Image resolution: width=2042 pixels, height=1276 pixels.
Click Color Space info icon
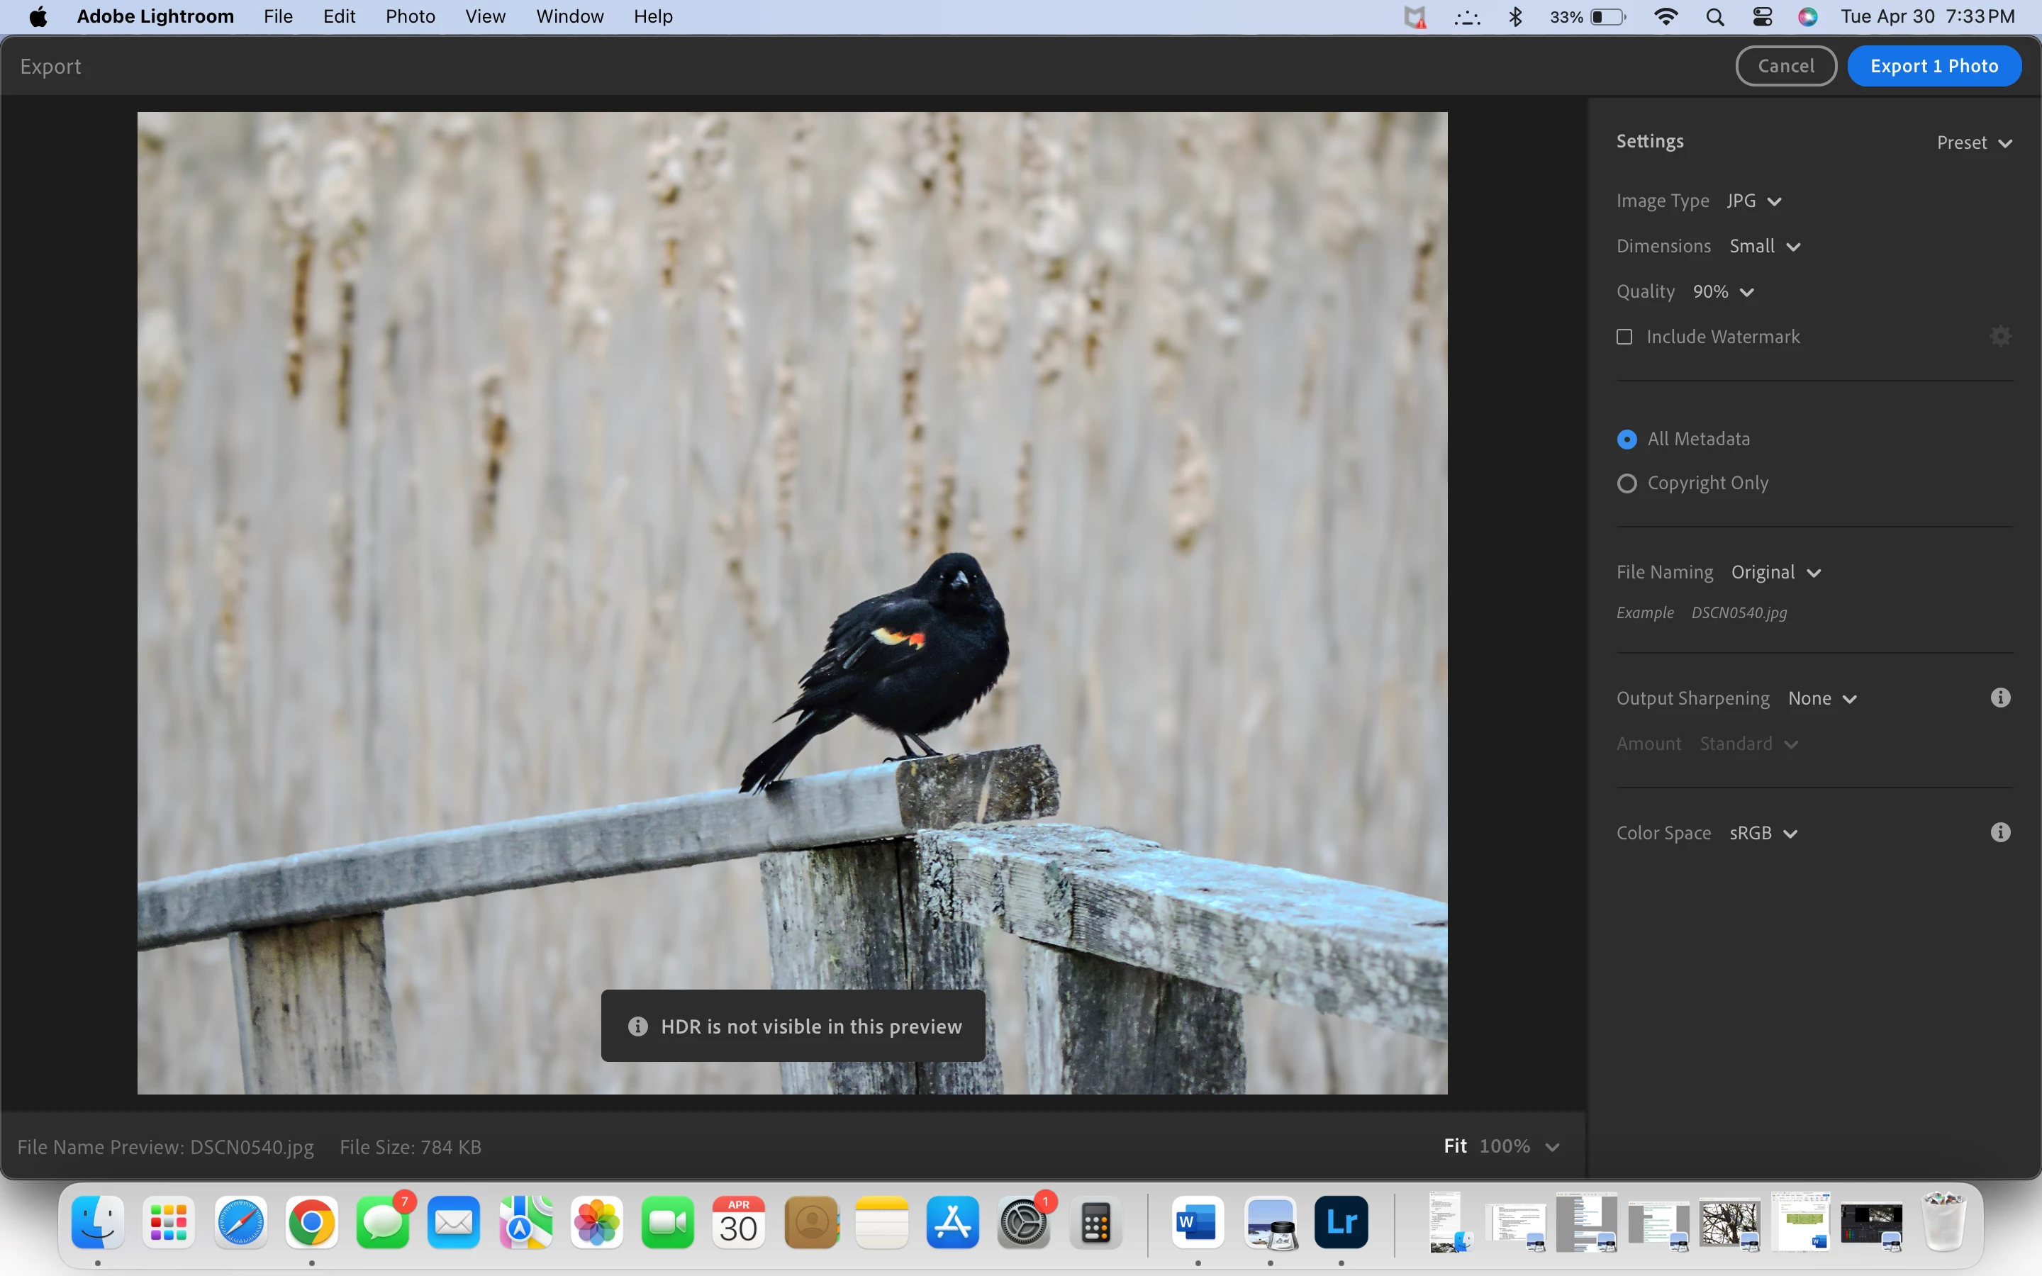pyautogui.click(x=1999, y=833)
